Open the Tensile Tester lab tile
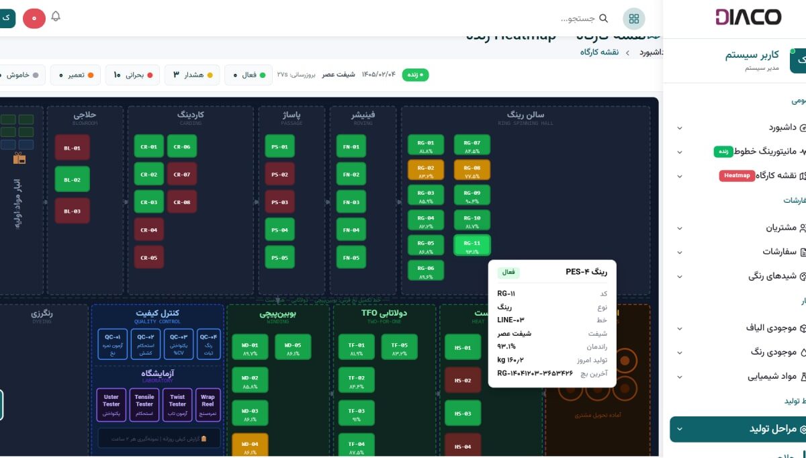The width and height of the screenshot is (806, 458). tap(144, 405)
